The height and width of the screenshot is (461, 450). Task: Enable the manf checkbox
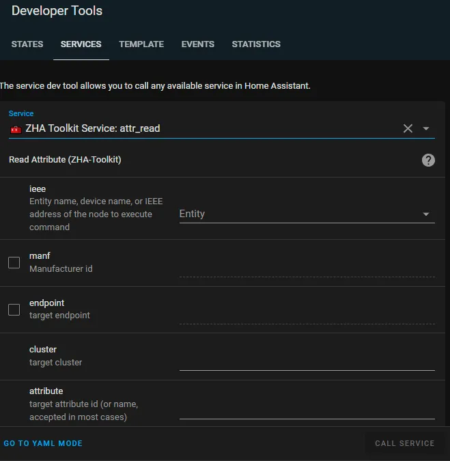click(14, 262)
